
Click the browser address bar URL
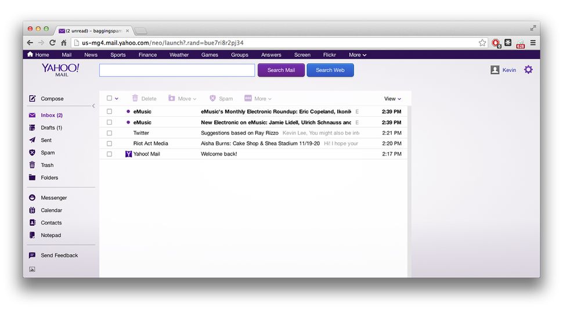click(163, 43)
